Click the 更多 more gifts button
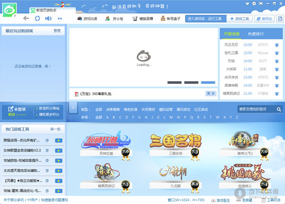 tap(210, 94)
